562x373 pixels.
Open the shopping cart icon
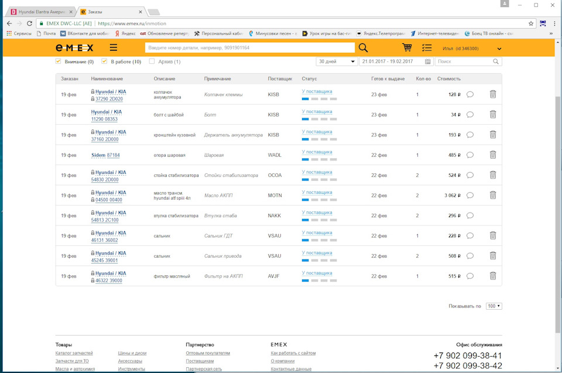click(407, 47)
